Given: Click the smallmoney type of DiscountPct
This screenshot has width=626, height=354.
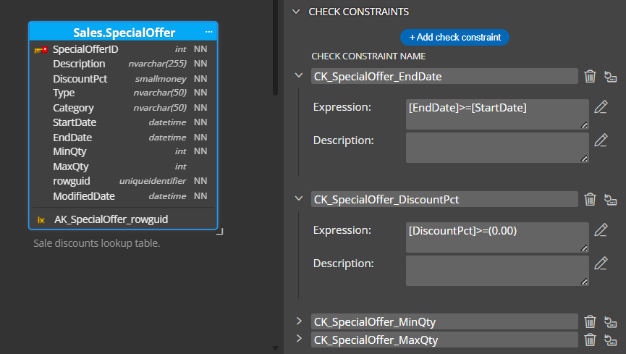Looking at the screenshot, I should click(x=161, y=79).
